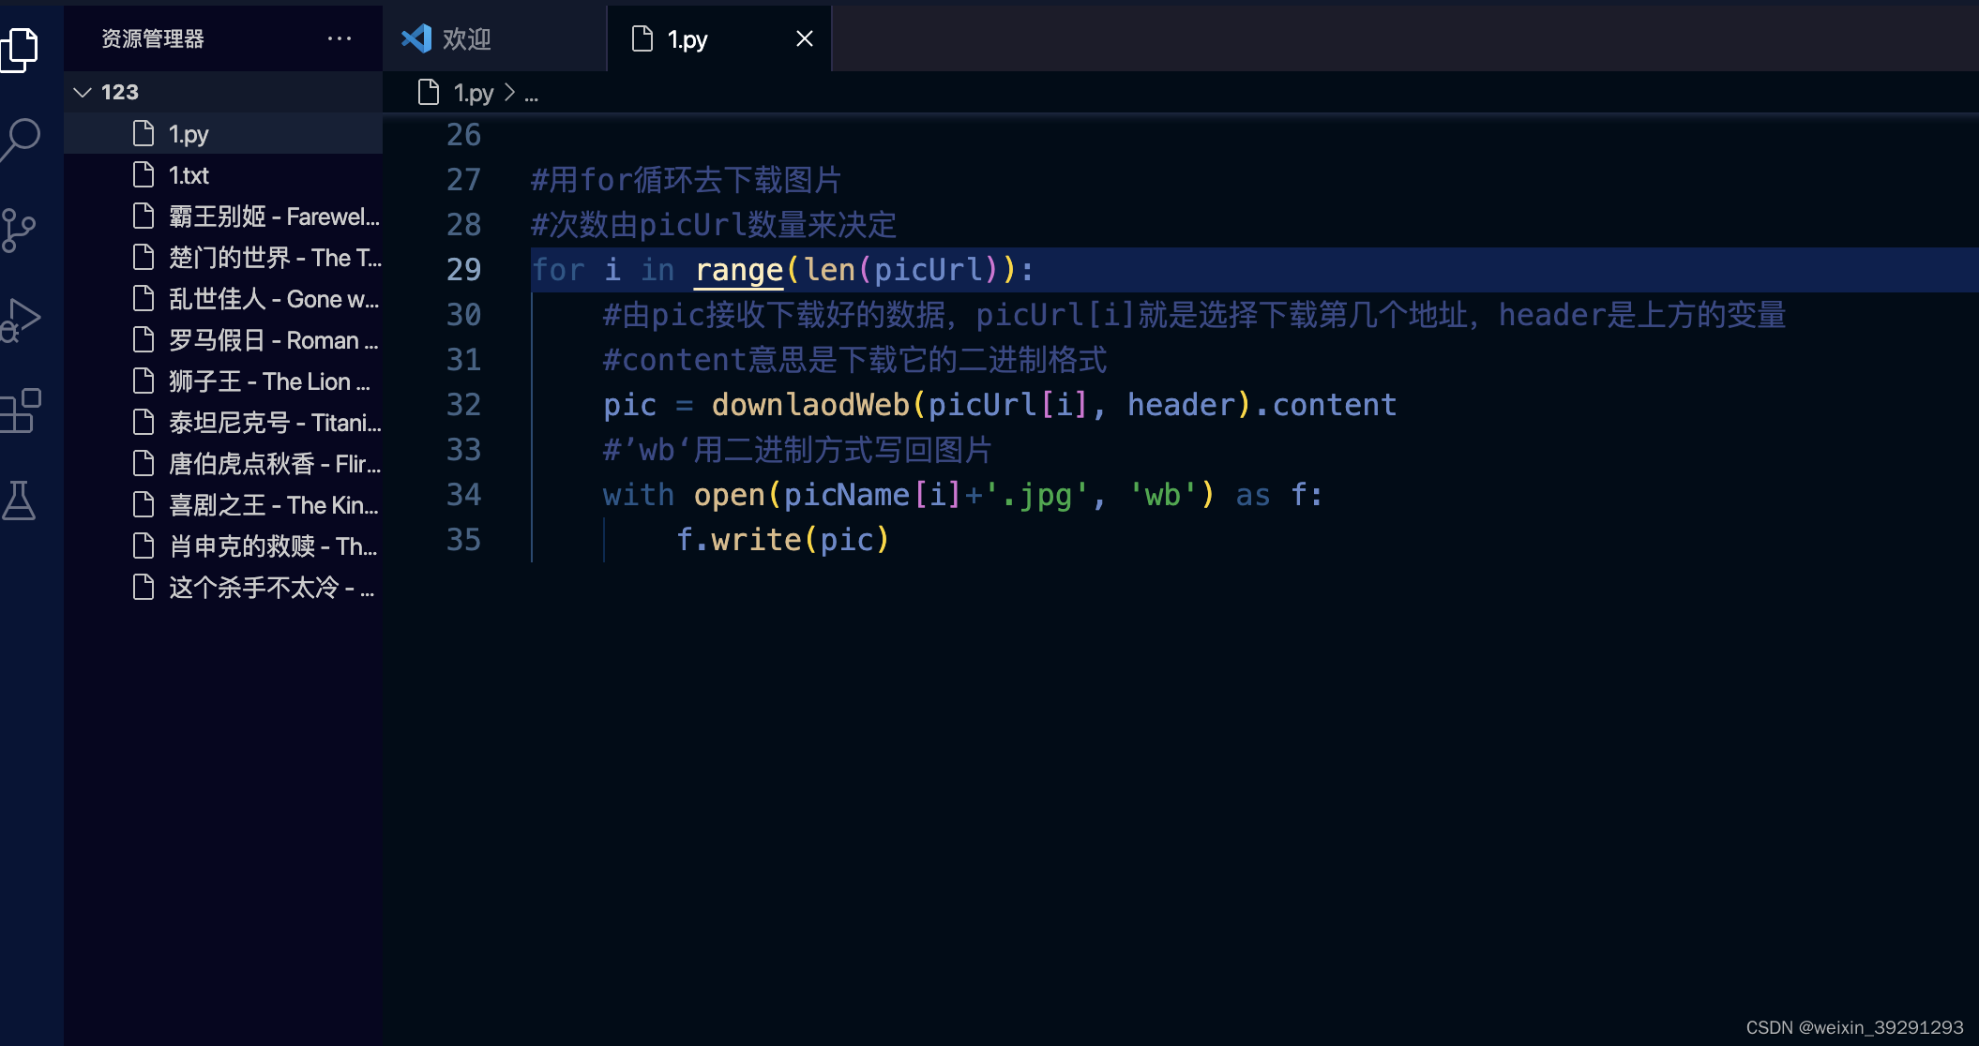Click the comment #用for循环去下载图片
This screenshot has height=1046, width=1979.
[x=686, y=180]
